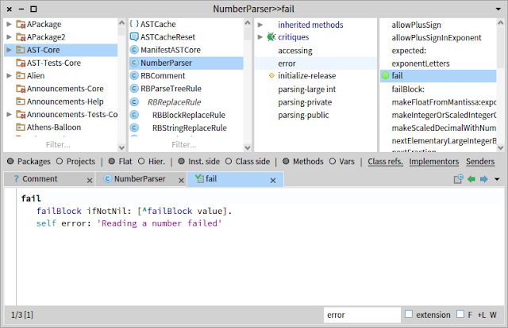The height and width of the screenshot is (328, 508).
Task: Click the fail tab method icon
Action: 199,178
